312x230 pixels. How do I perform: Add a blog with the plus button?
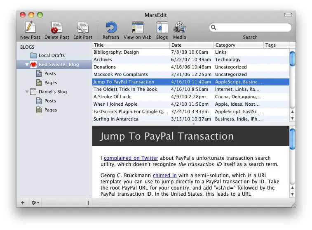click(23, 203)
